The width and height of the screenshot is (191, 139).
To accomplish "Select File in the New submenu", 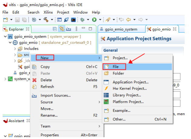I will (x=137, y=67).
